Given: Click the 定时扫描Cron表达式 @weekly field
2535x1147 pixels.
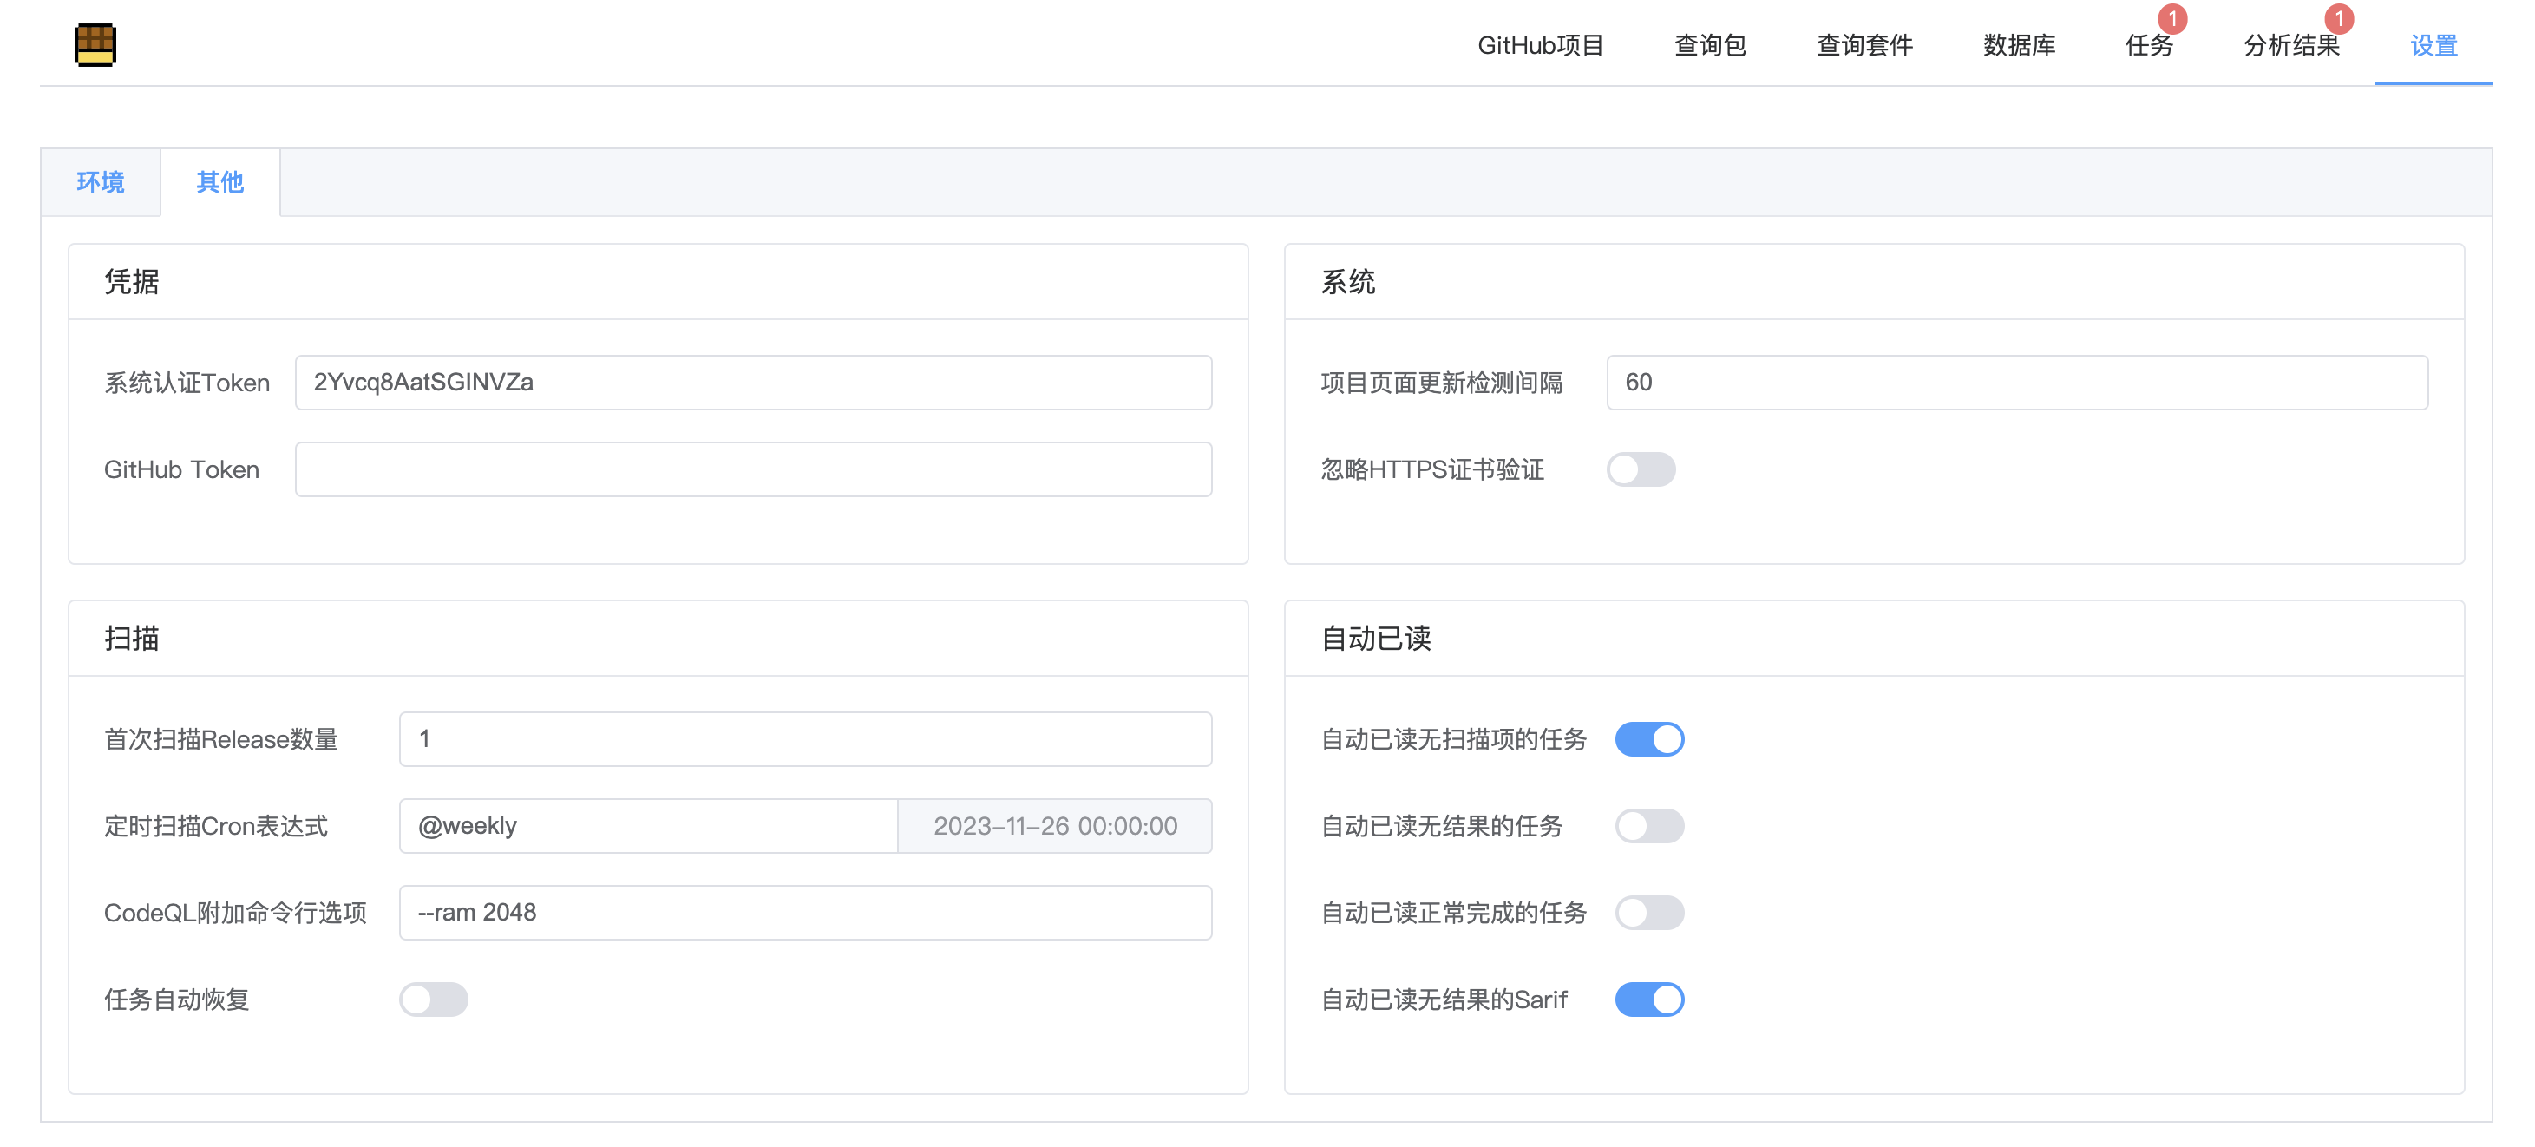Looking at the screenshot, I should tap(647, 826).
